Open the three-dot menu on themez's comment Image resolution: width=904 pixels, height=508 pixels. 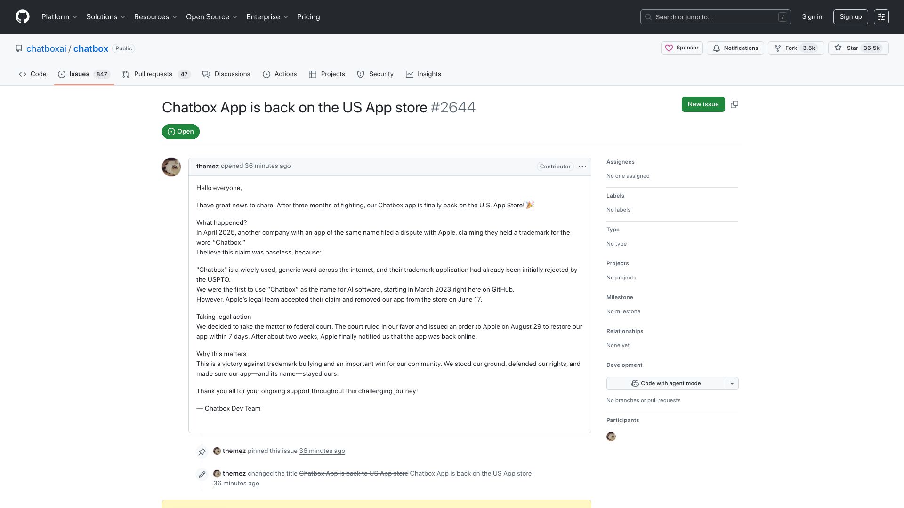pos(582,167)
